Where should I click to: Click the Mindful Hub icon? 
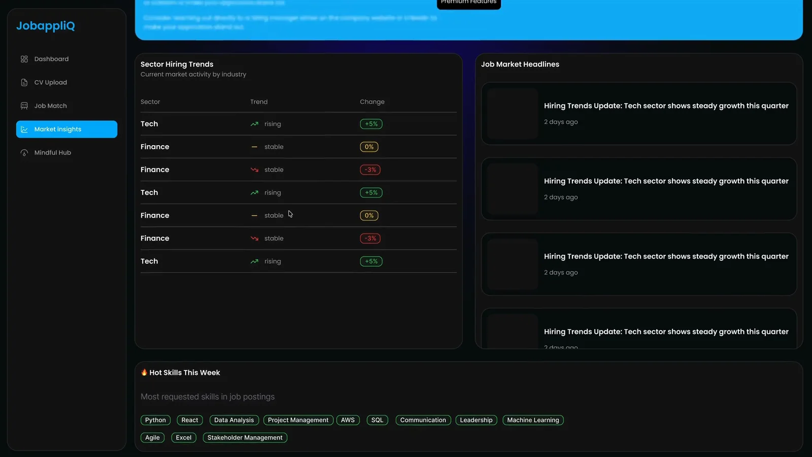[24, 152]
